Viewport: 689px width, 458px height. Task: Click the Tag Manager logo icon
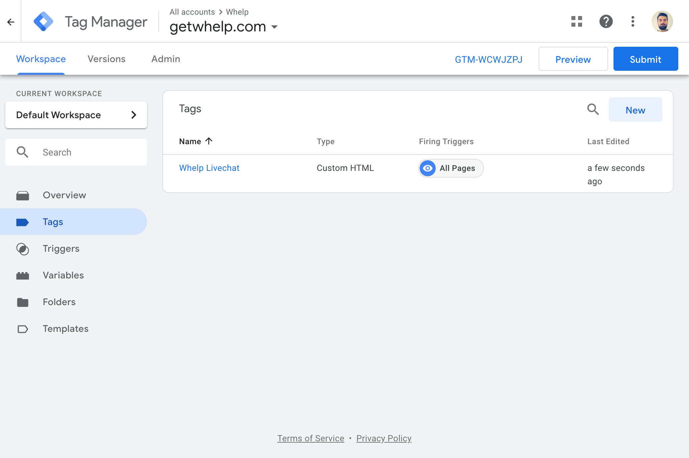coord(43,22)
